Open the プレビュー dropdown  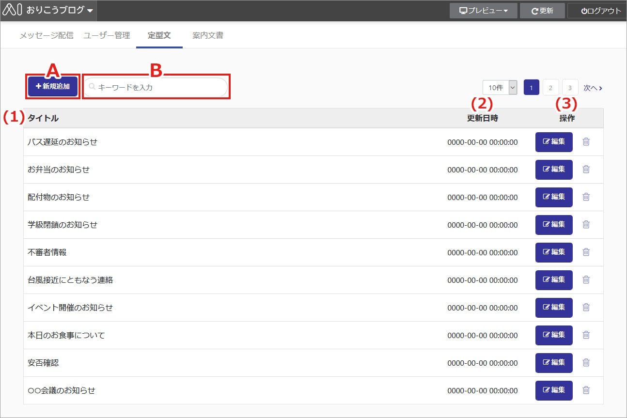tap(483, 11)
